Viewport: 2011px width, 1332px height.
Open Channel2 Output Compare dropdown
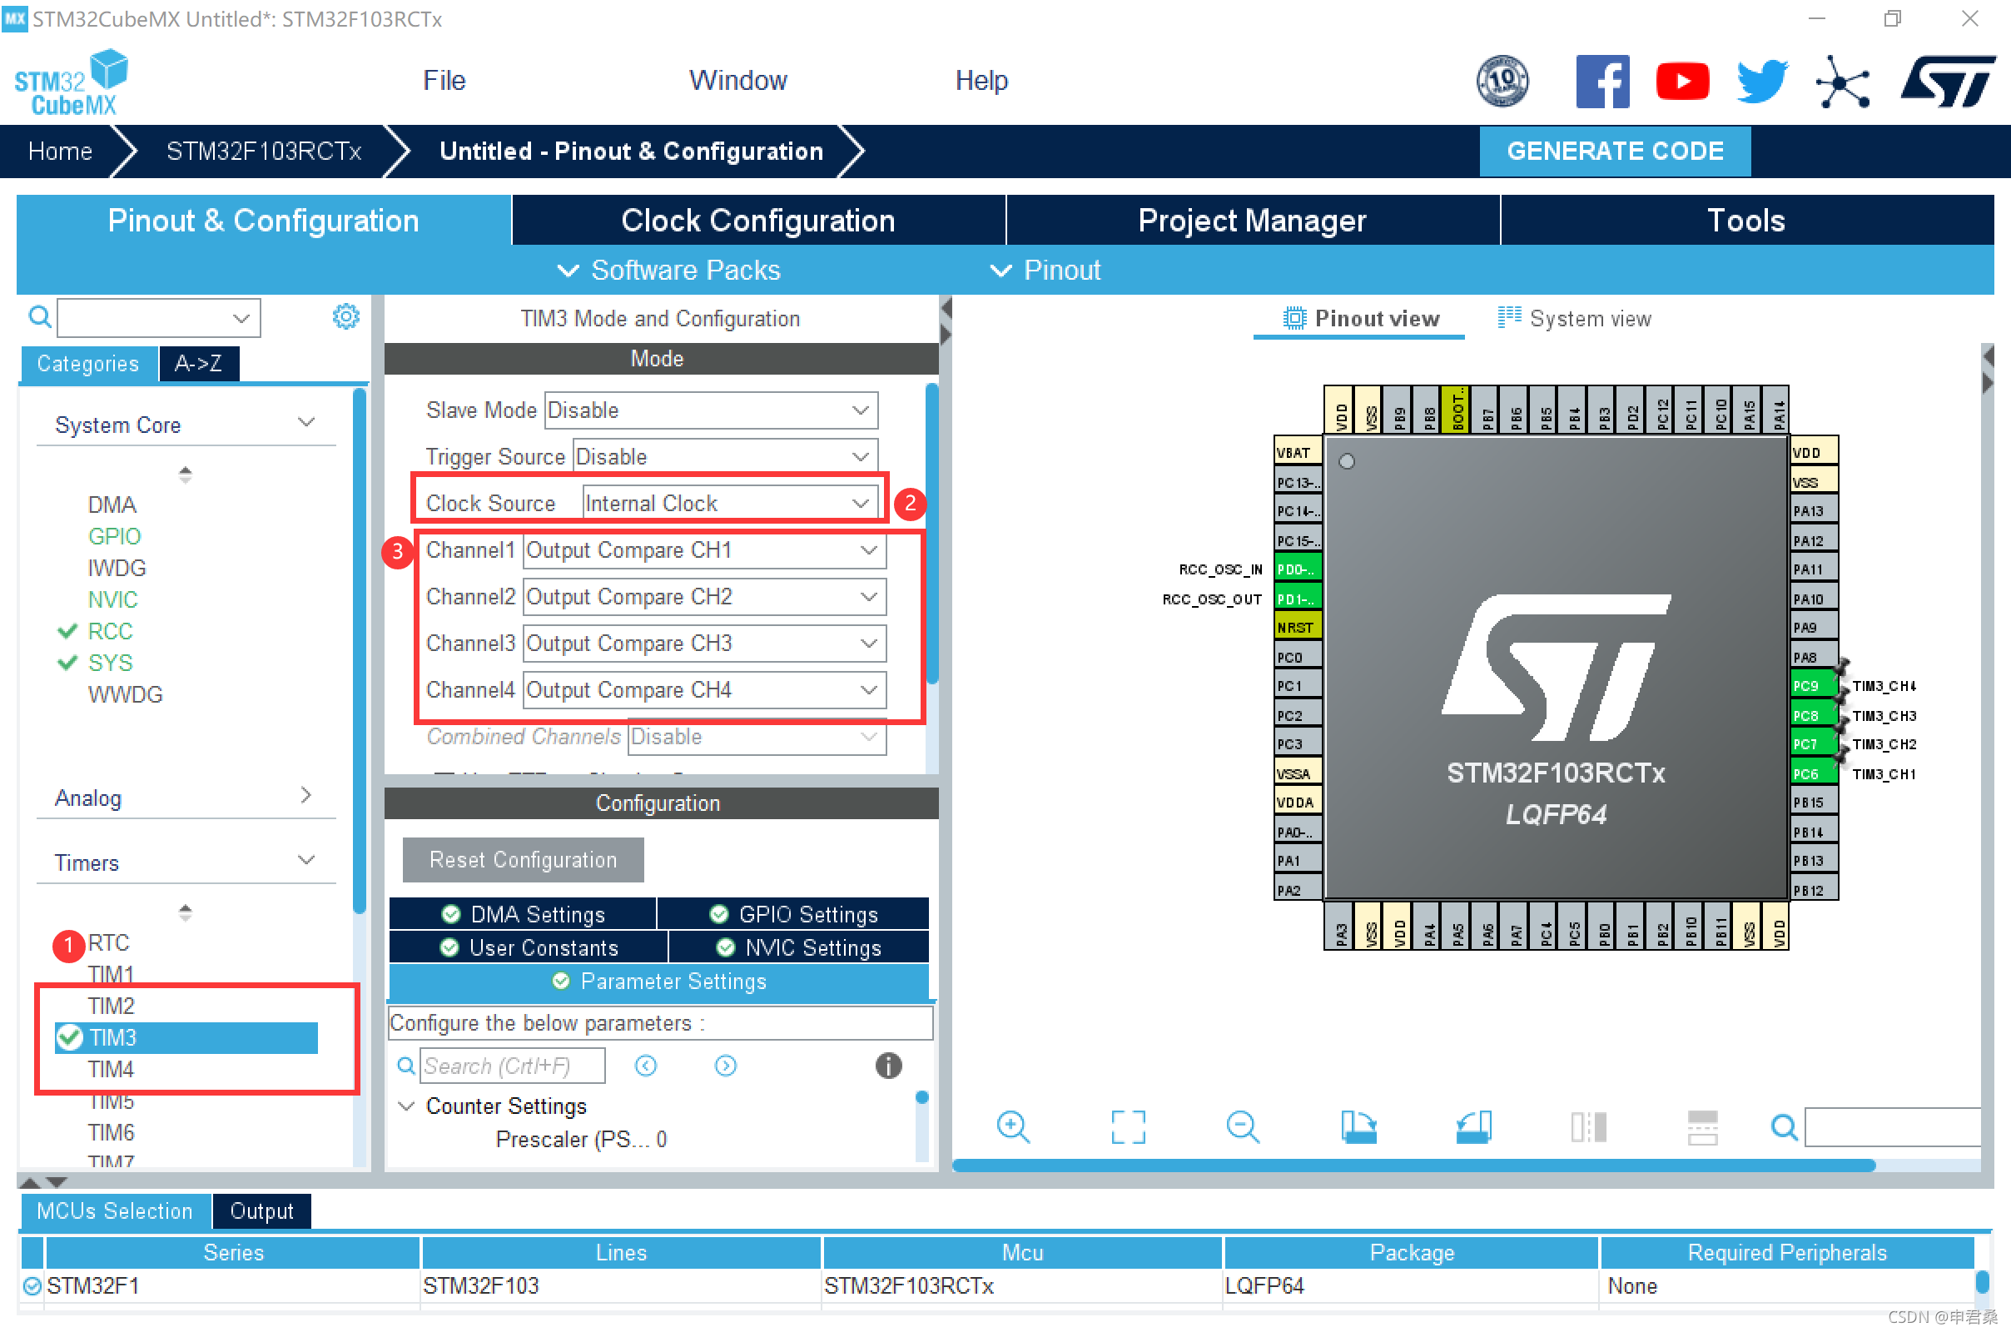click(704, 597)
